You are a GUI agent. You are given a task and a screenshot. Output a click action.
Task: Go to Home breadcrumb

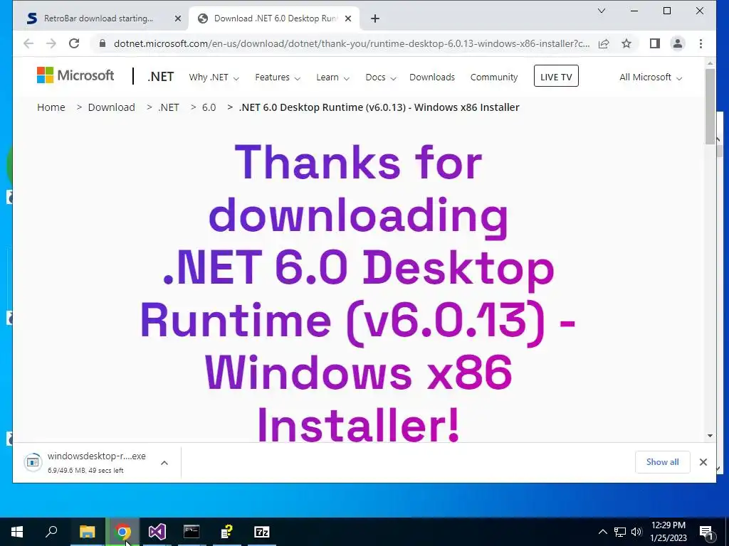click(51, 107)
